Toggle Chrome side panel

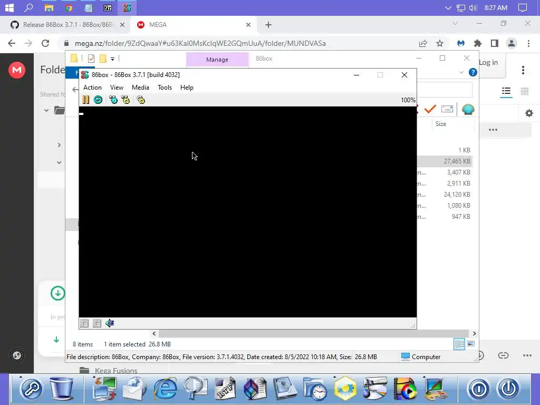(495, 43)
